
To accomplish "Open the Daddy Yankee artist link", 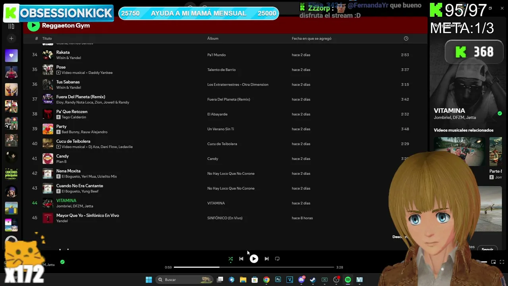I will tap(100, 73).
